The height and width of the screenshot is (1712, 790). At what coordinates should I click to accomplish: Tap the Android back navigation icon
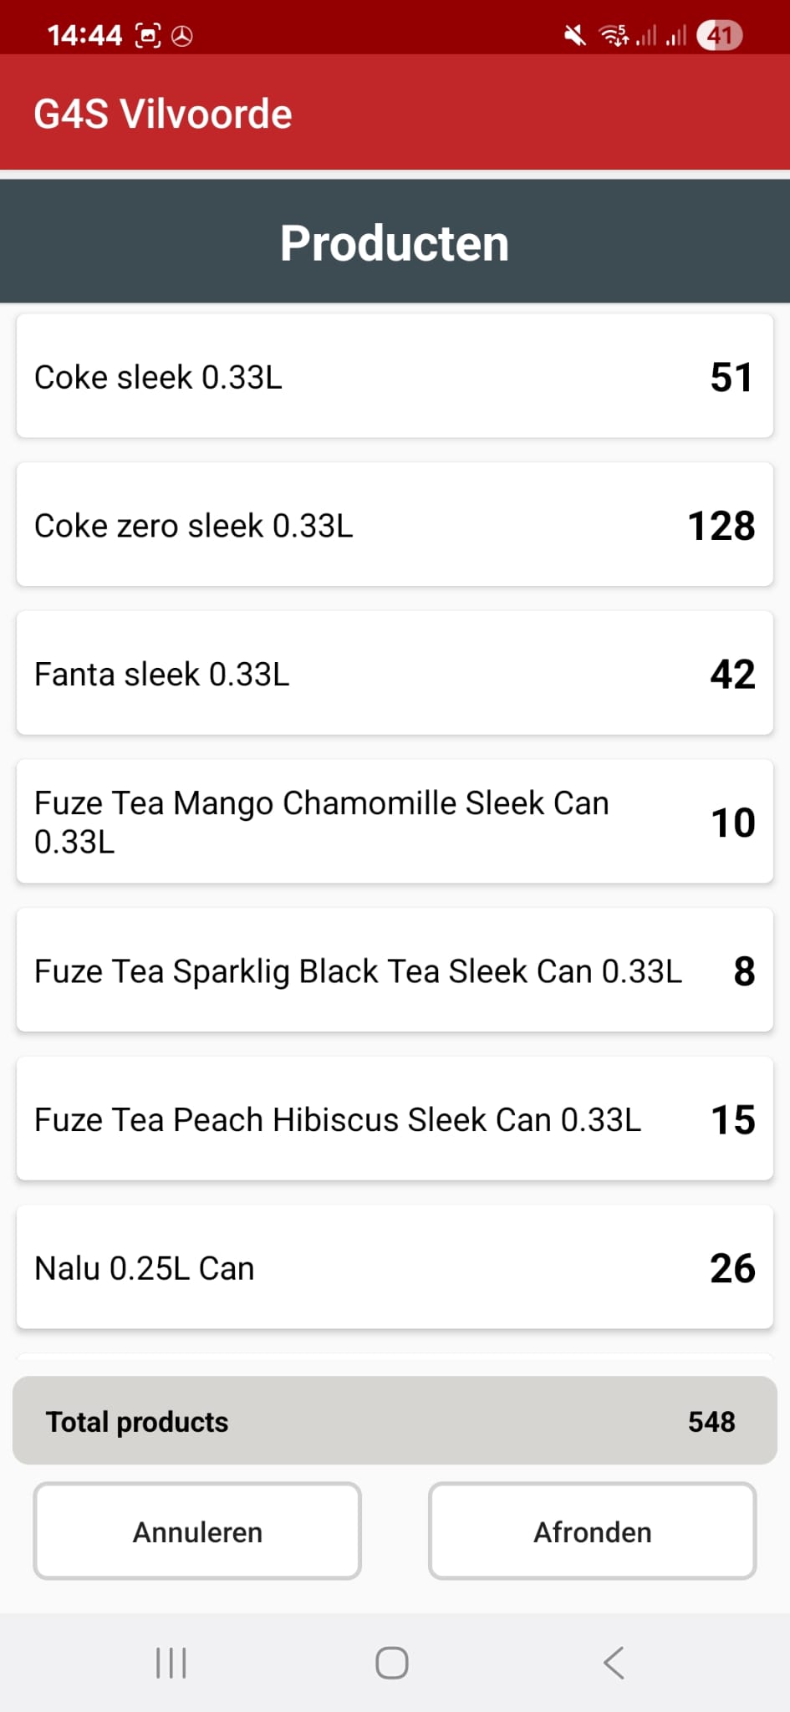(614, 1663)
